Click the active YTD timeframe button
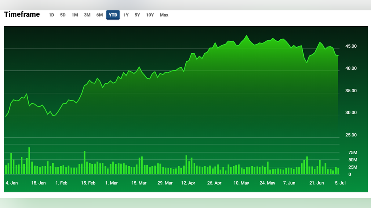This screenshot has height=208, width=371. pos(113,15)
